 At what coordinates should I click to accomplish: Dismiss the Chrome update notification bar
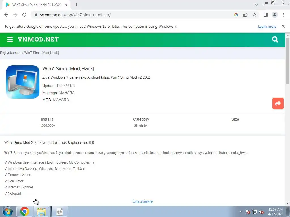(283, 26)
